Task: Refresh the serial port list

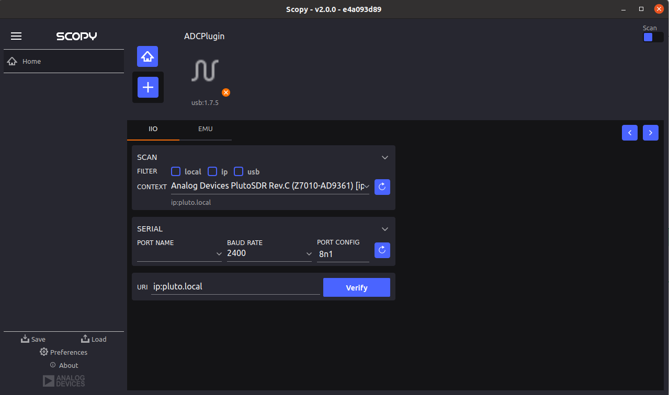Action: point(382,250)
